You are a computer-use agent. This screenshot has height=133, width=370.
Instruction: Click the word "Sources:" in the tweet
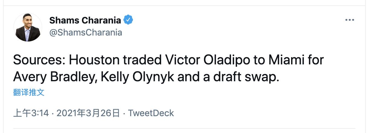tap(39, 60)
